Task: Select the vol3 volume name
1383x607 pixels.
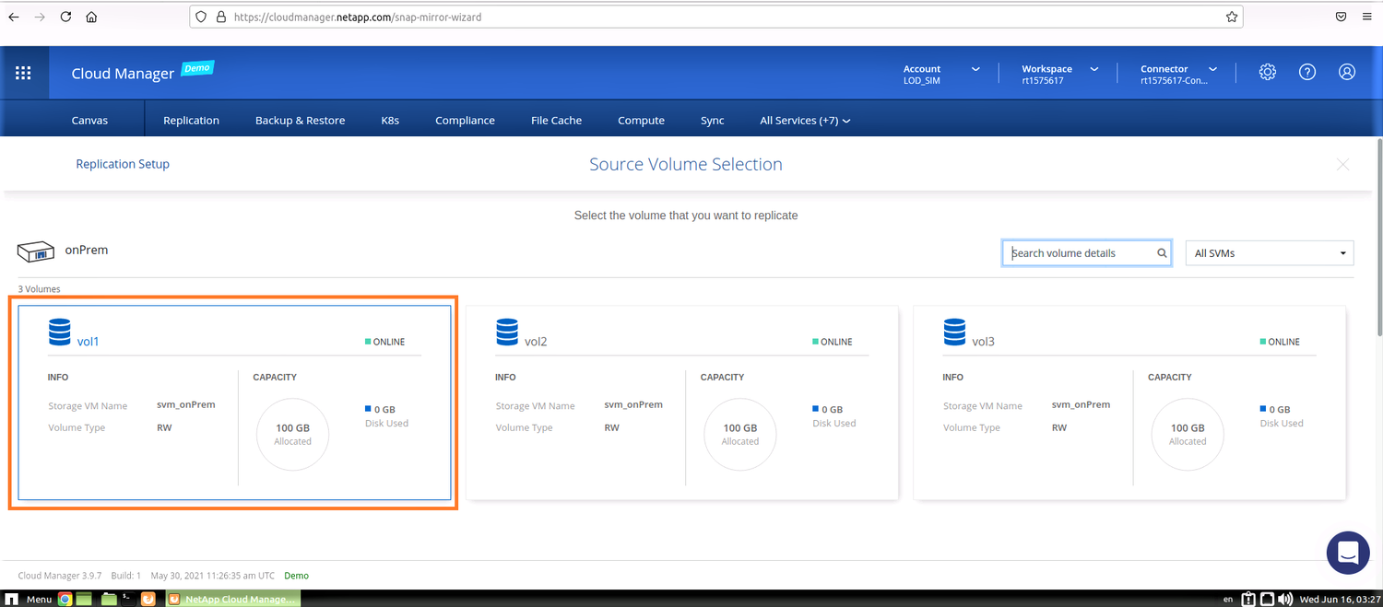Action: point(983,342)
